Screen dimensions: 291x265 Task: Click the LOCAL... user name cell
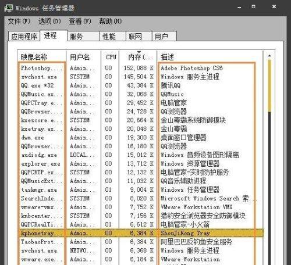[x=82, y=155]
